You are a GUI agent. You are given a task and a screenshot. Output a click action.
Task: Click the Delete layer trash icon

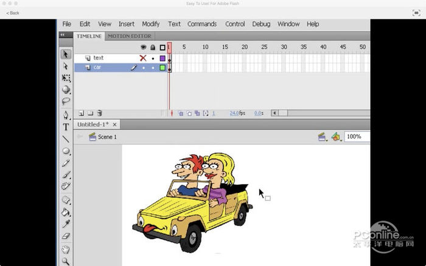point(100,113)
